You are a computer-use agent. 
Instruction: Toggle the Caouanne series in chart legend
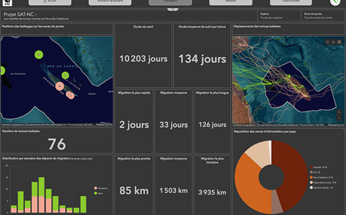pos(100,188)
